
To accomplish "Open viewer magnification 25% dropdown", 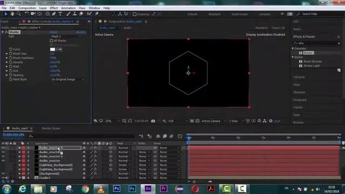I will point(113,121).
